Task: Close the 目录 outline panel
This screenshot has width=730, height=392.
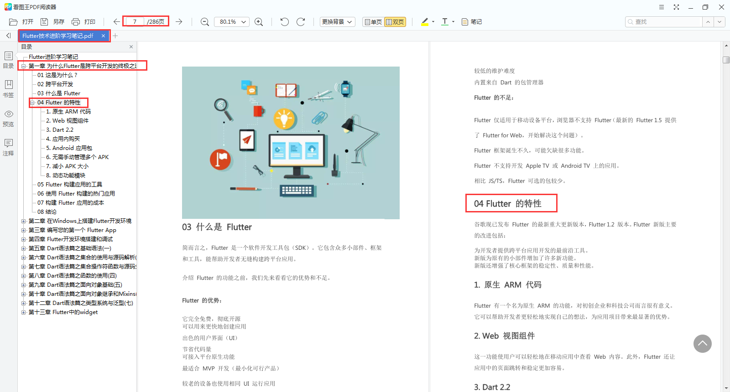Action: (x=131, y=46)
